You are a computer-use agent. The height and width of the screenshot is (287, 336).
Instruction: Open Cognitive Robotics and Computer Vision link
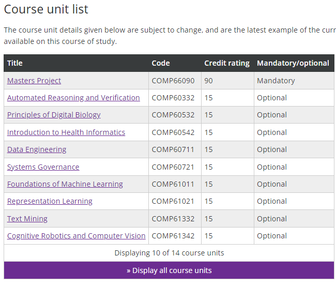(77, 236)
